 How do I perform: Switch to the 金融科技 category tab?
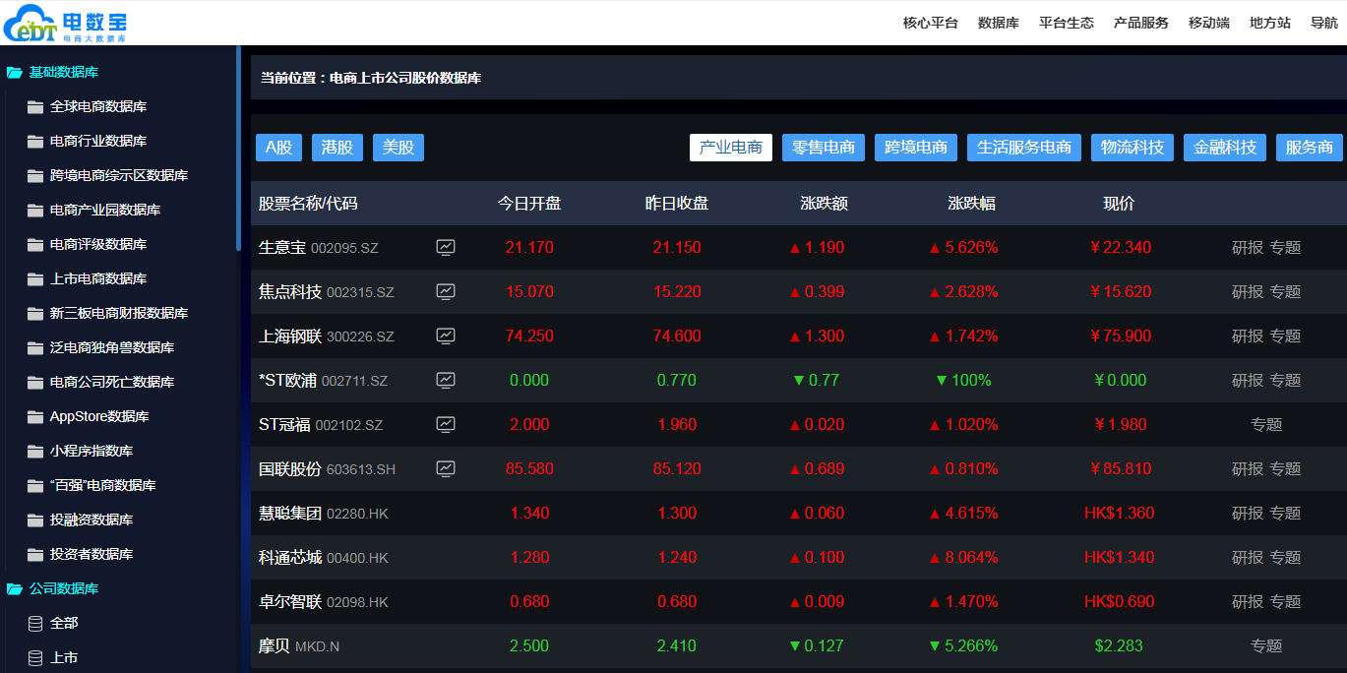[x=1225, y=148]
